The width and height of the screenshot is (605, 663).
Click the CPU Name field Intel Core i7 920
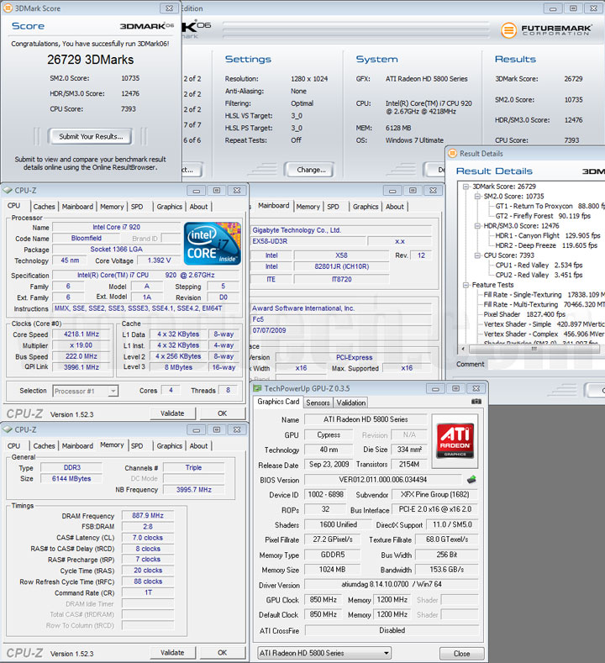[116, 227]
